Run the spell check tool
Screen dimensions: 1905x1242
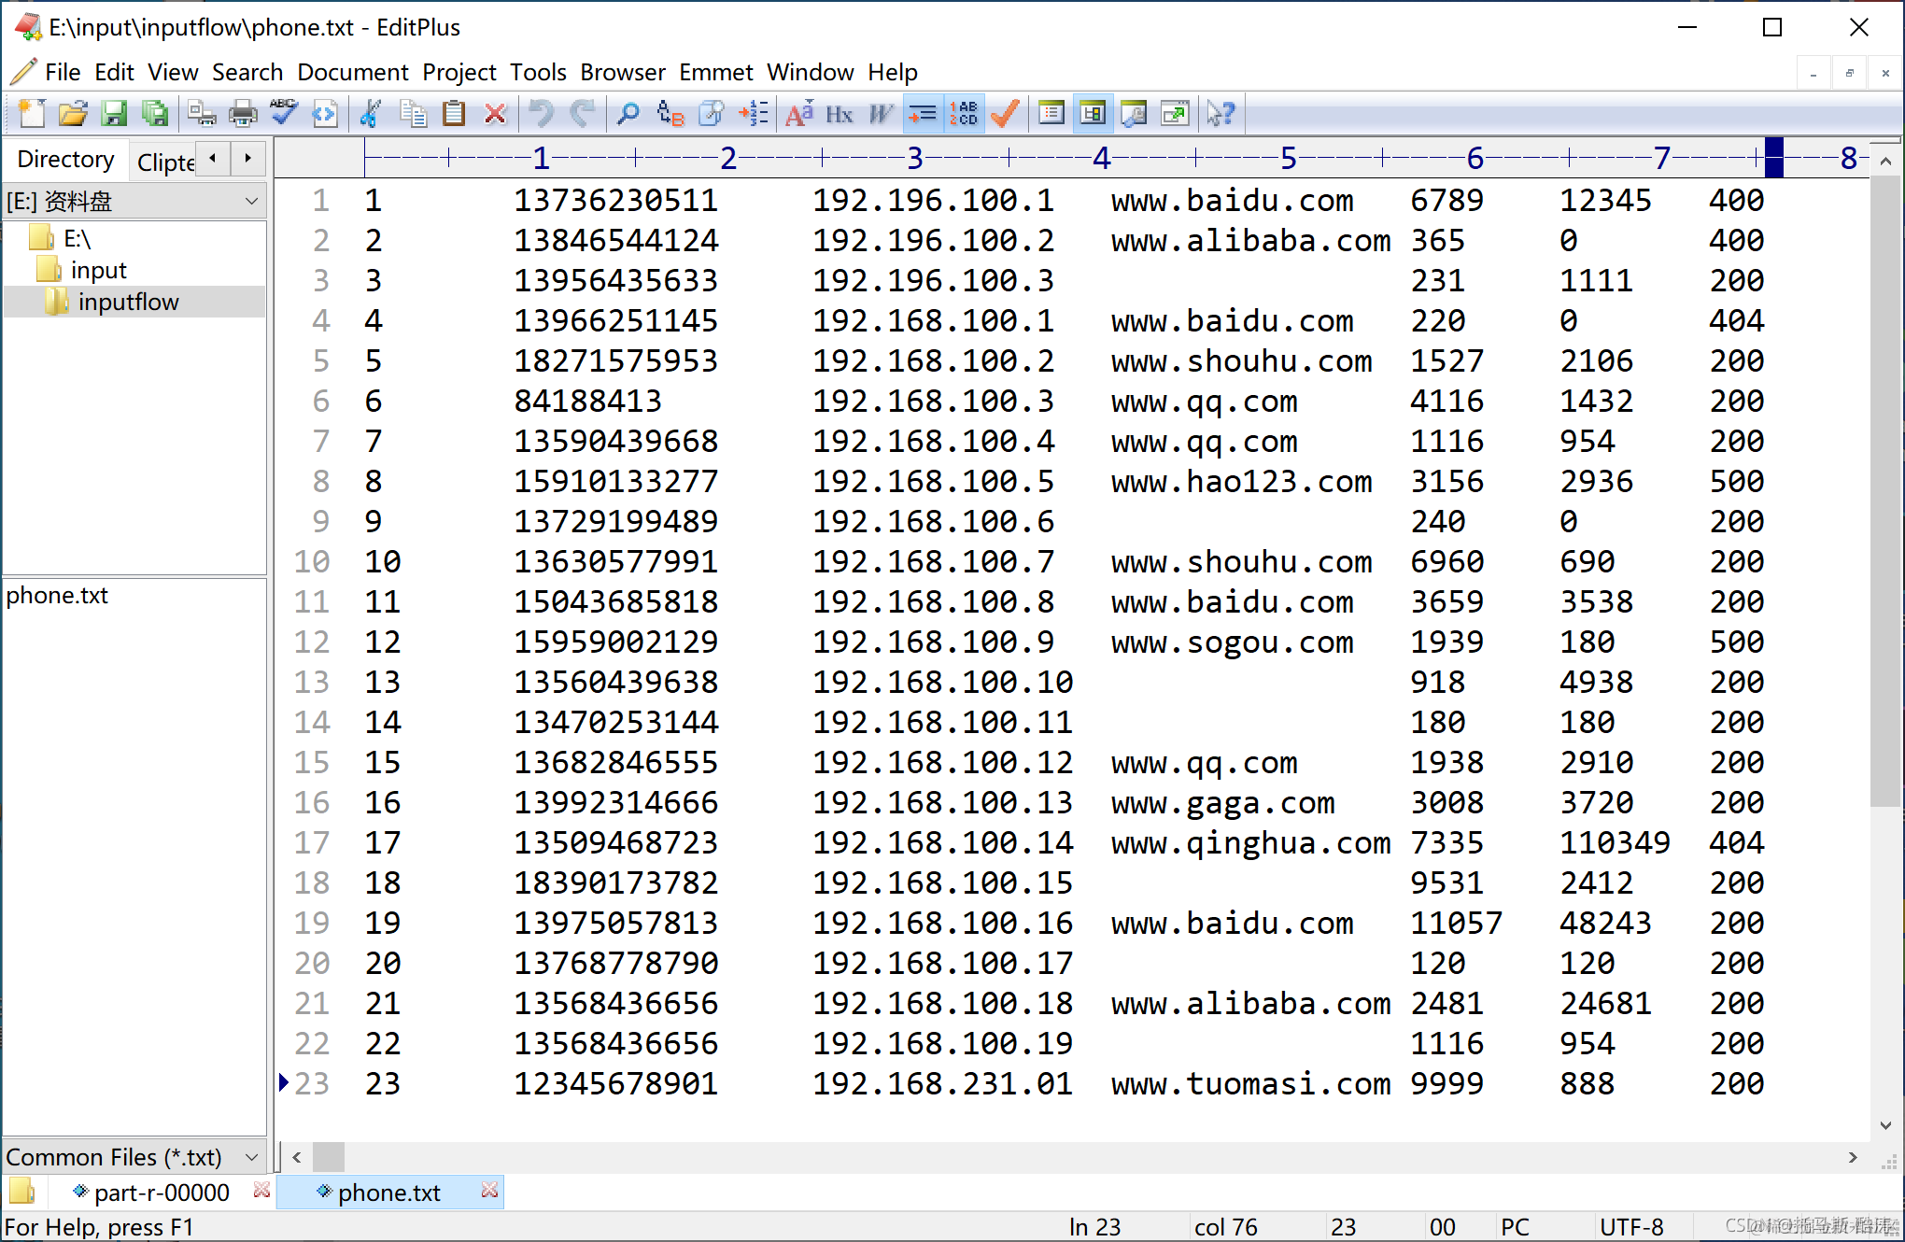coord(284,114)
